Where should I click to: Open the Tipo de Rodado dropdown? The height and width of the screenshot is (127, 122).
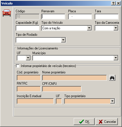(x=63, y=40)
